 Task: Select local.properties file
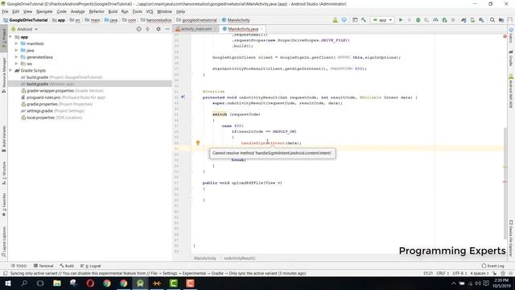[x=51, y=118]
